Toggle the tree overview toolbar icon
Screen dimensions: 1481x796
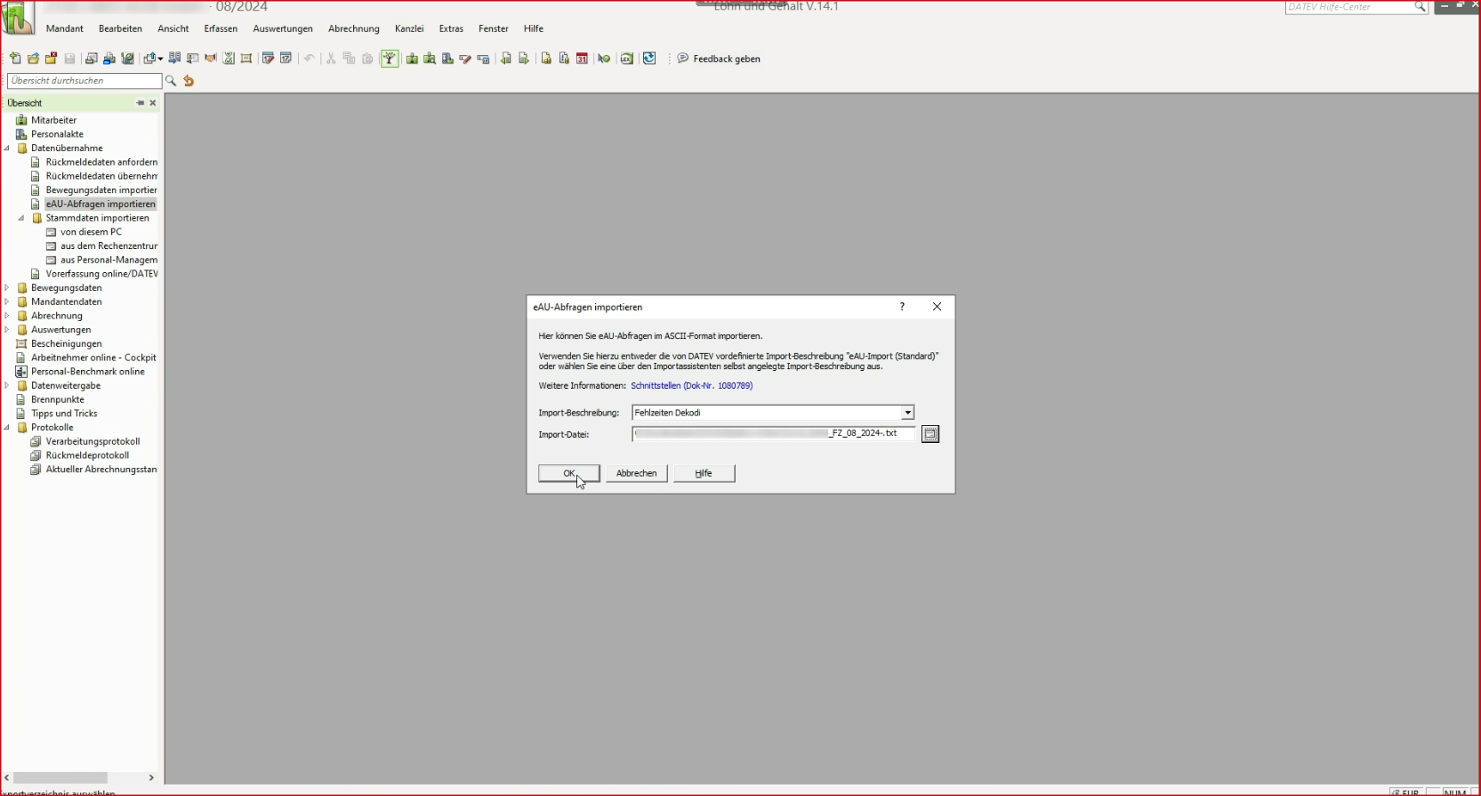pyautogui.click(x=390, y=59)
